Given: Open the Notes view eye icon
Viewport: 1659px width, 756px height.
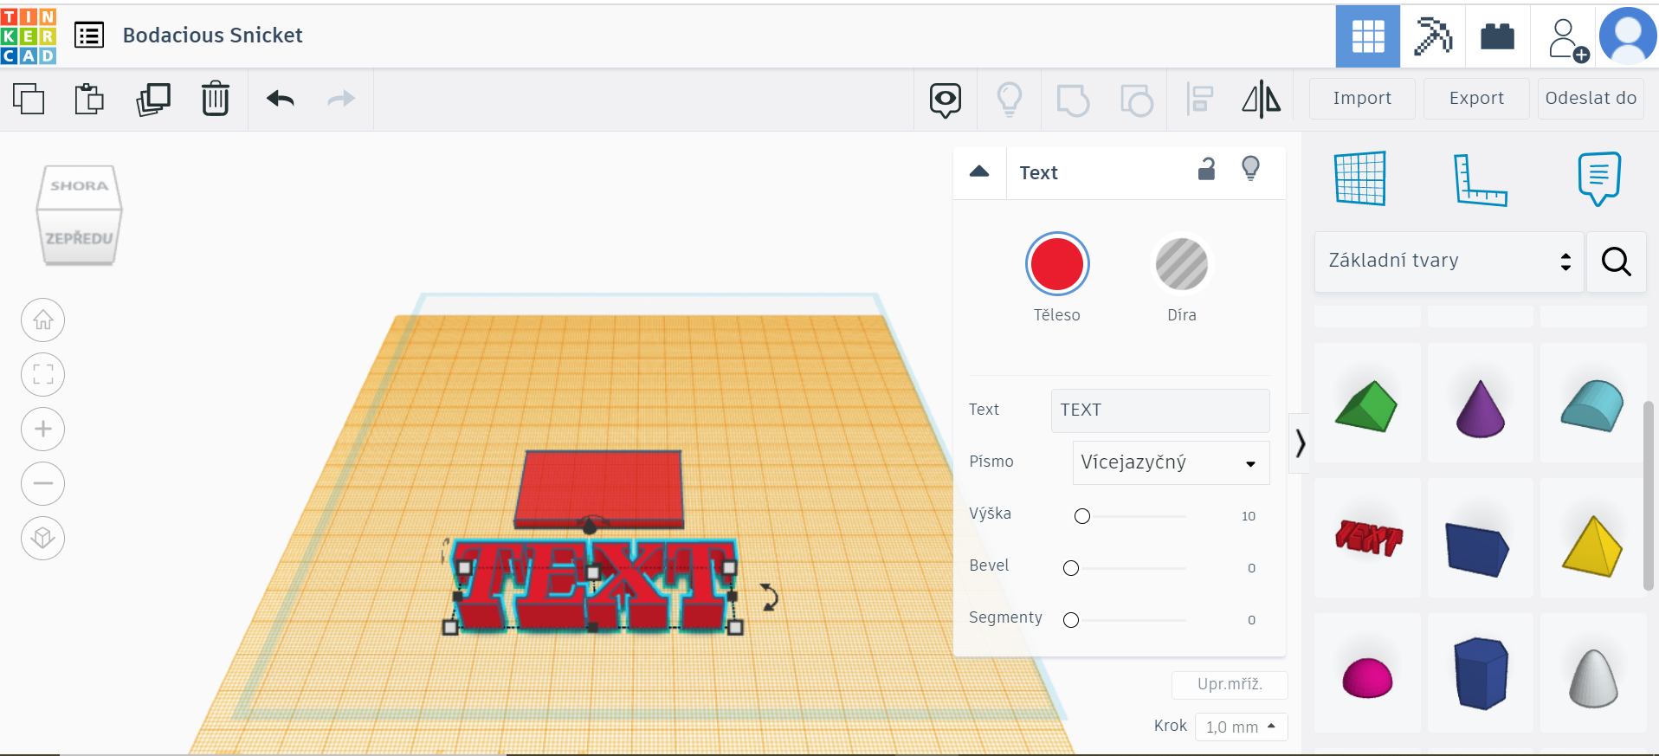Looking at the screenshot, I should click(946, 100).
